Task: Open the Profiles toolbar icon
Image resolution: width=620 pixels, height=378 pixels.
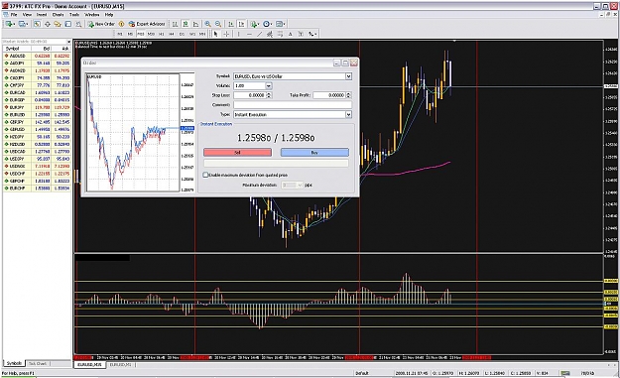Action: 23,24
